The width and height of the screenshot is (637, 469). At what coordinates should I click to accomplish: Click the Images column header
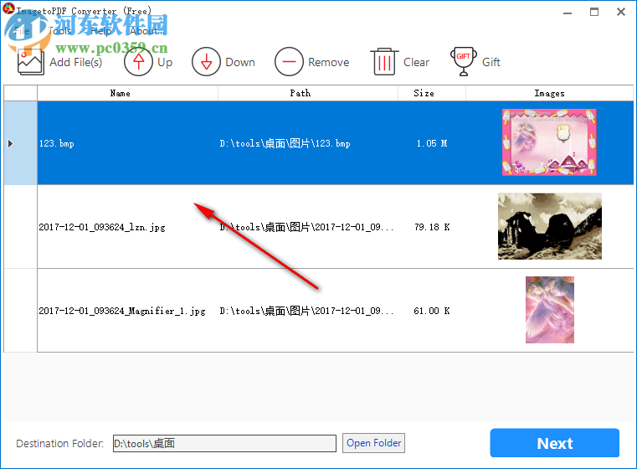(x=549, y=93)
